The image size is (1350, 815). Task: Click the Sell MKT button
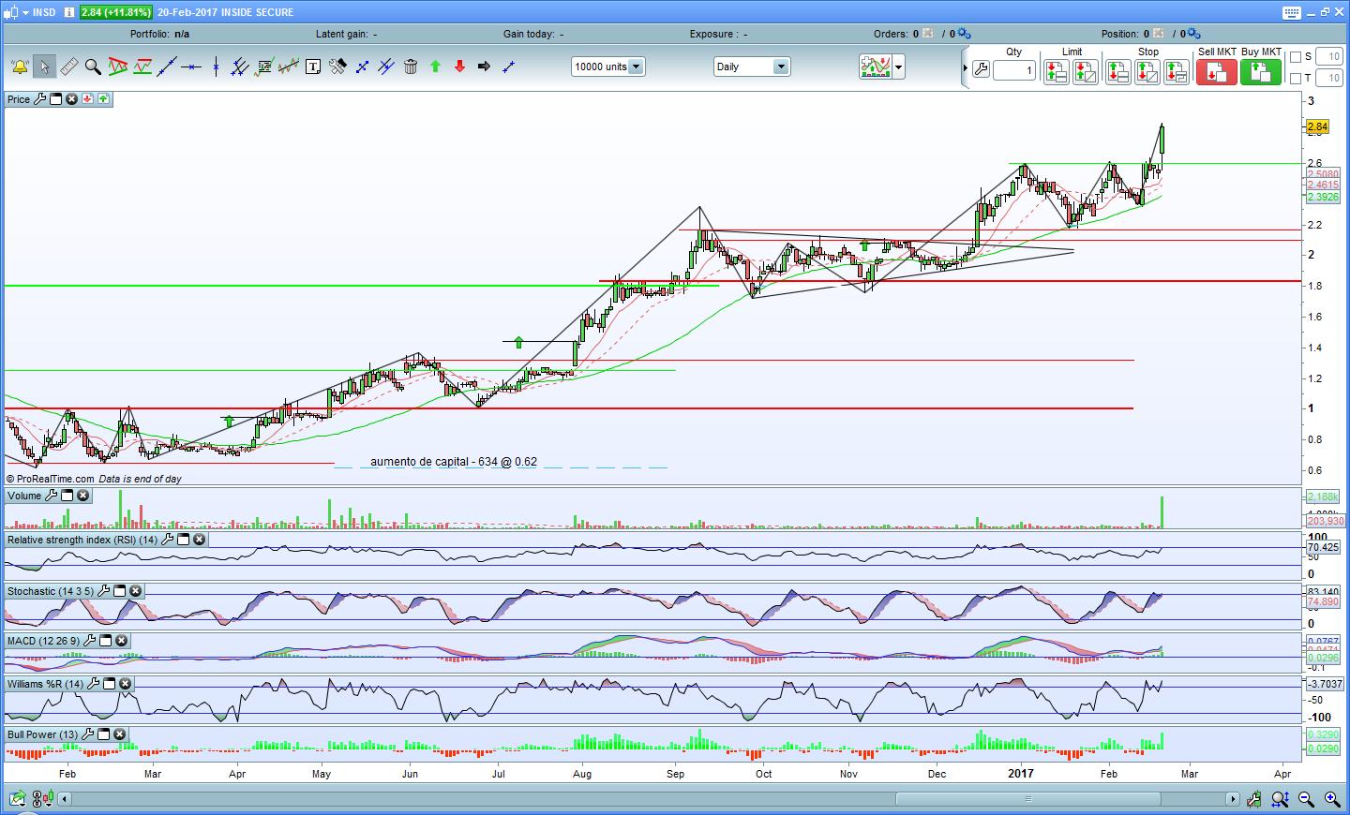(1216, 72)
